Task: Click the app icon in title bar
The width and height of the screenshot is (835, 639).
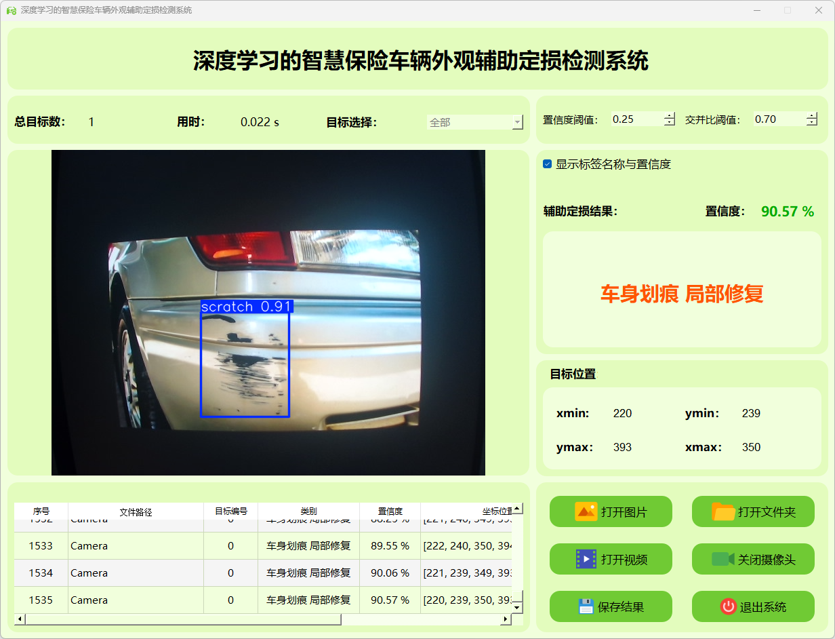Action: tap(11, 10)
